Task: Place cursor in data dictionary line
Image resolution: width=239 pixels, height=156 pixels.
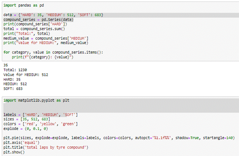Action: (53, 15)
